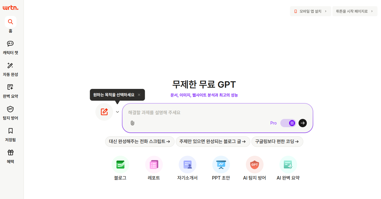
Task: Open the AI 완벽 요약 tool icon
Action: 288,165
